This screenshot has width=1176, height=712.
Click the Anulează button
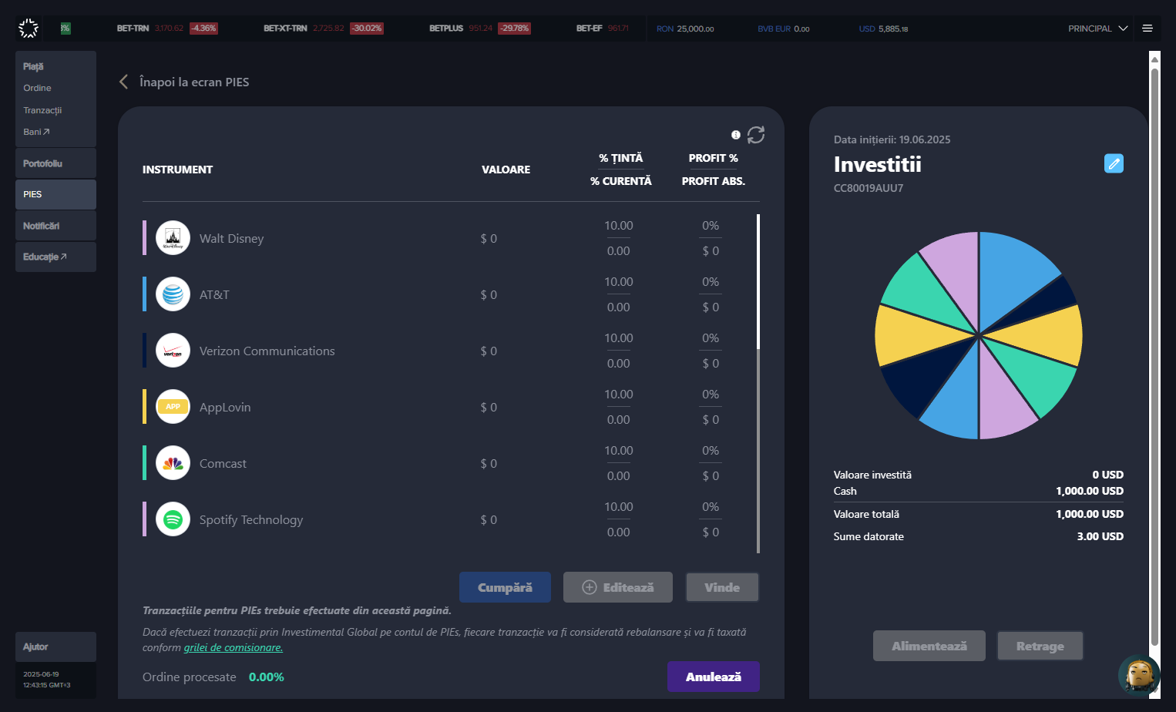(714, 677)
